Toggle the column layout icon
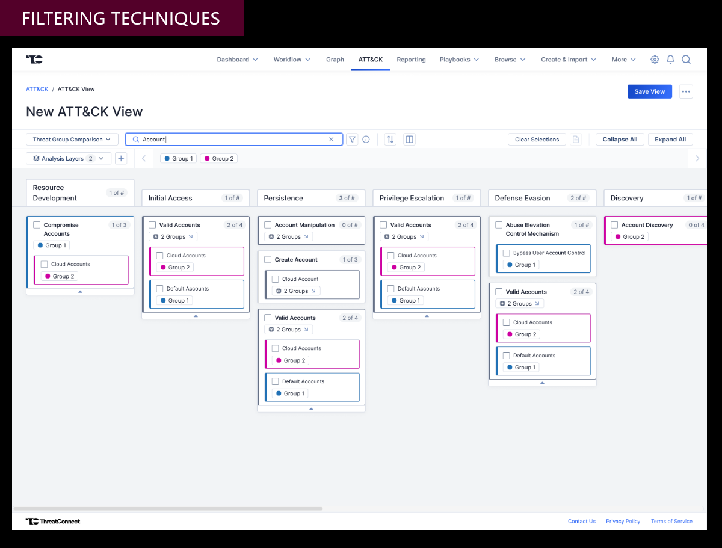The width and height of the screenshot is (722, 548). pos(409,140)
